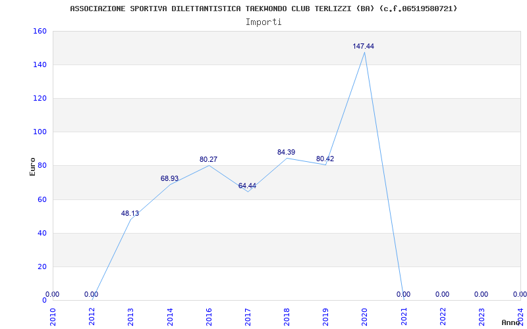Click the x-axis year label 2023
The width and height of the screenshot is (527, 329).
(x=482, y=316)
